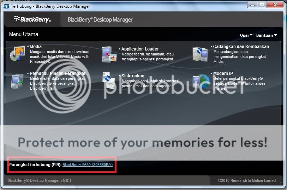Select the Sinkronkan heading text
Viewport: 287px width, 190px height.
pyautogui.click(x=133, y=76)
